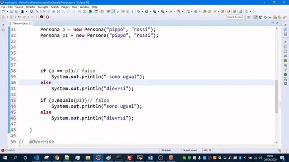The image size is (289, 162).
Task: Open FileZilla from taskbar
Action: 130,157
